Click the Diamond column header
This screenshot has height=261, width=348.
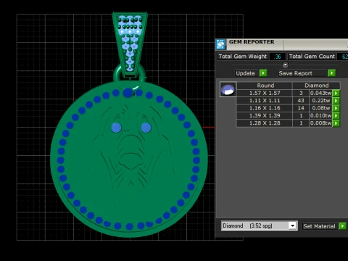317,86
